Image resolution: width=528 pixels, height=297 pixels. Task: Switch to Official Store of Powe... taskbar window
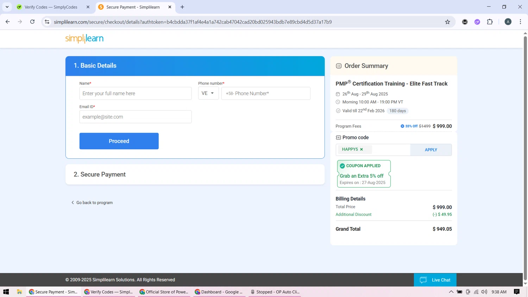(x=164, y=292)
